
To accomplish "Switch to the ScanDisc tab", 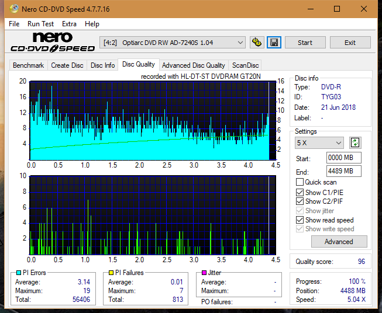I will pyautogui.click(x=245, y=65).
